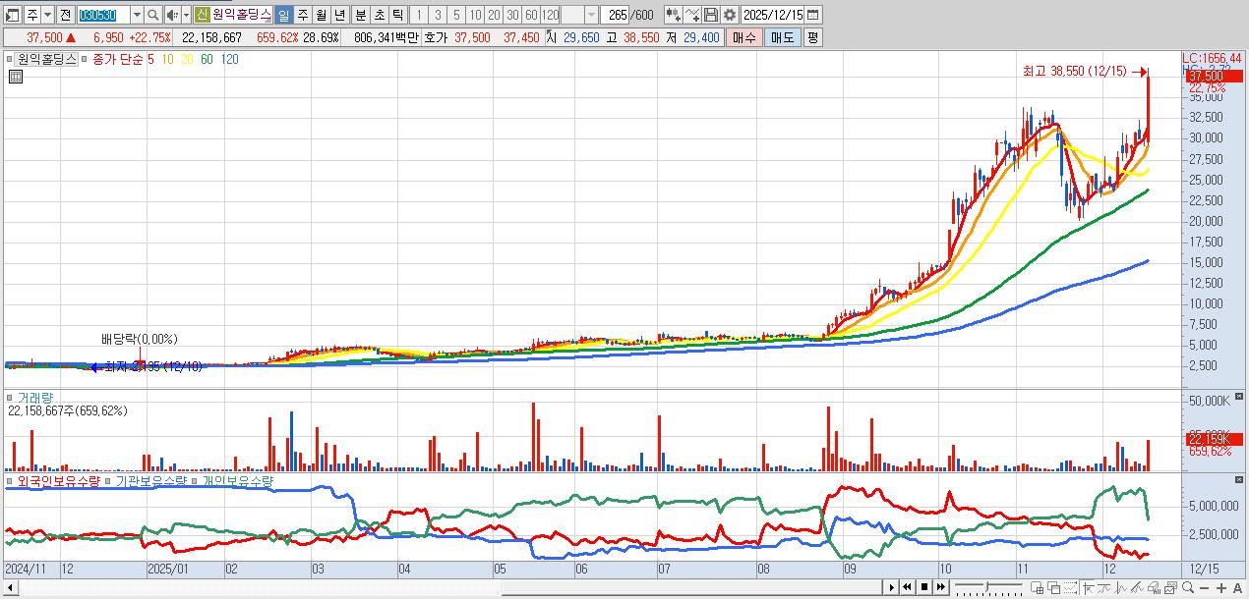Adjust the chart zoom slider handle
1249x599 pixels.
pos(986,586)
